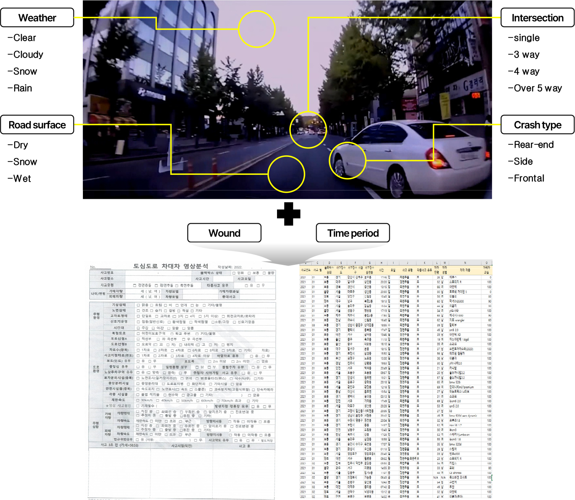Select the Weather label box
The image size is (575, 500).
point(37,18)
